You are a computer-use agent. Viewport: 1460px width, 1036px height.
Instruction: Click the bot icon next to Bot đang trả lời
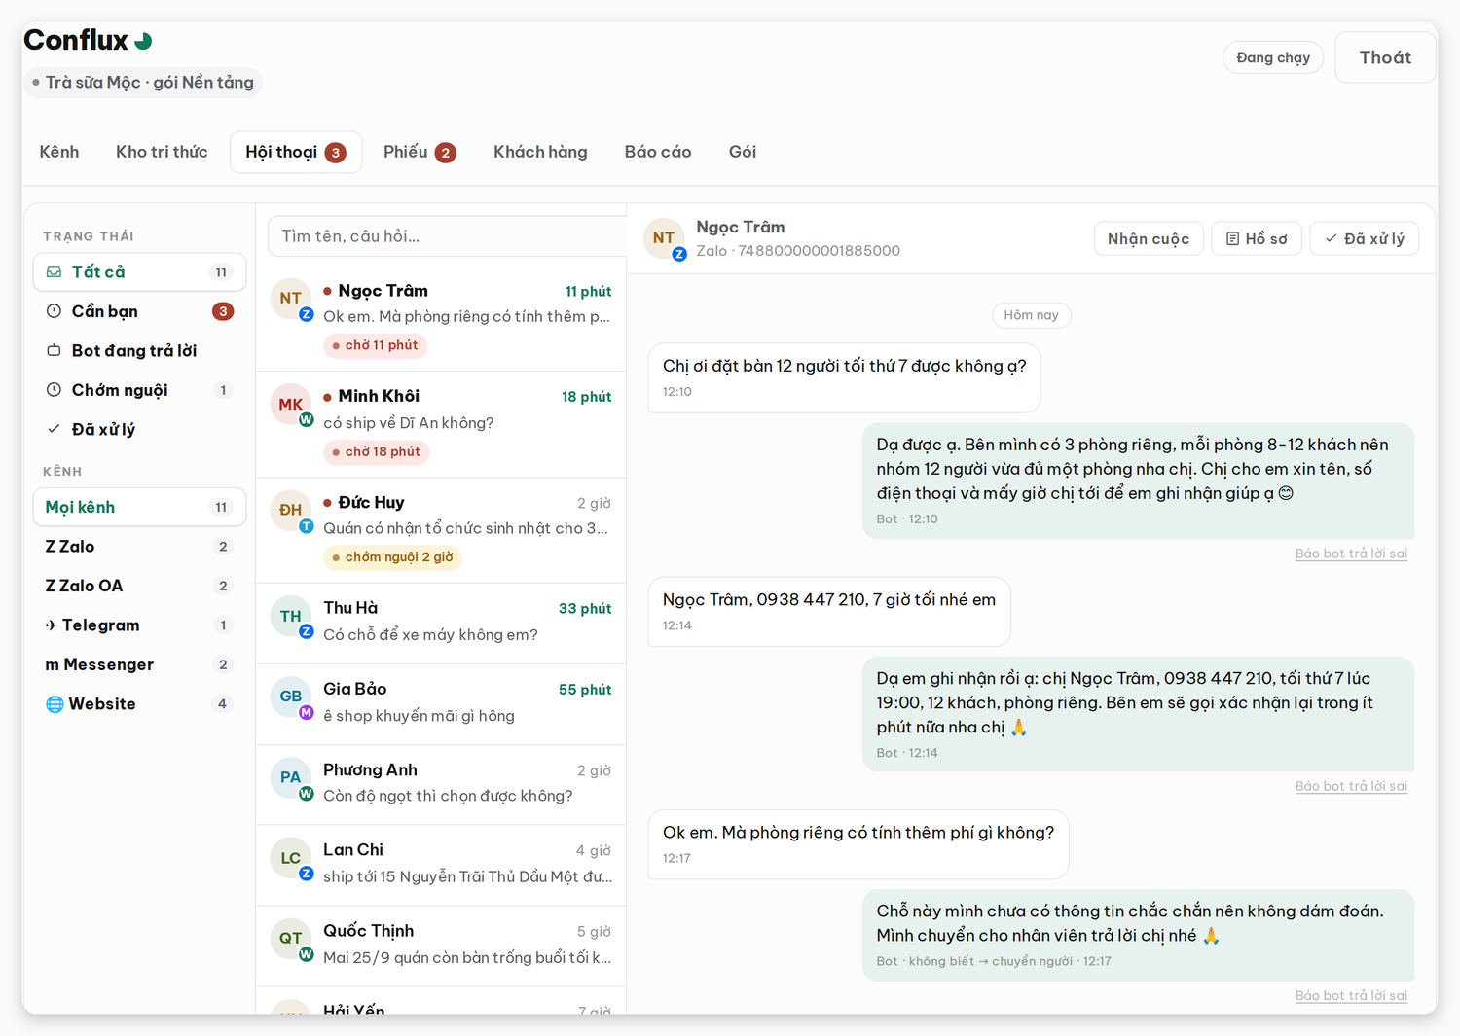tap(55, 350)
